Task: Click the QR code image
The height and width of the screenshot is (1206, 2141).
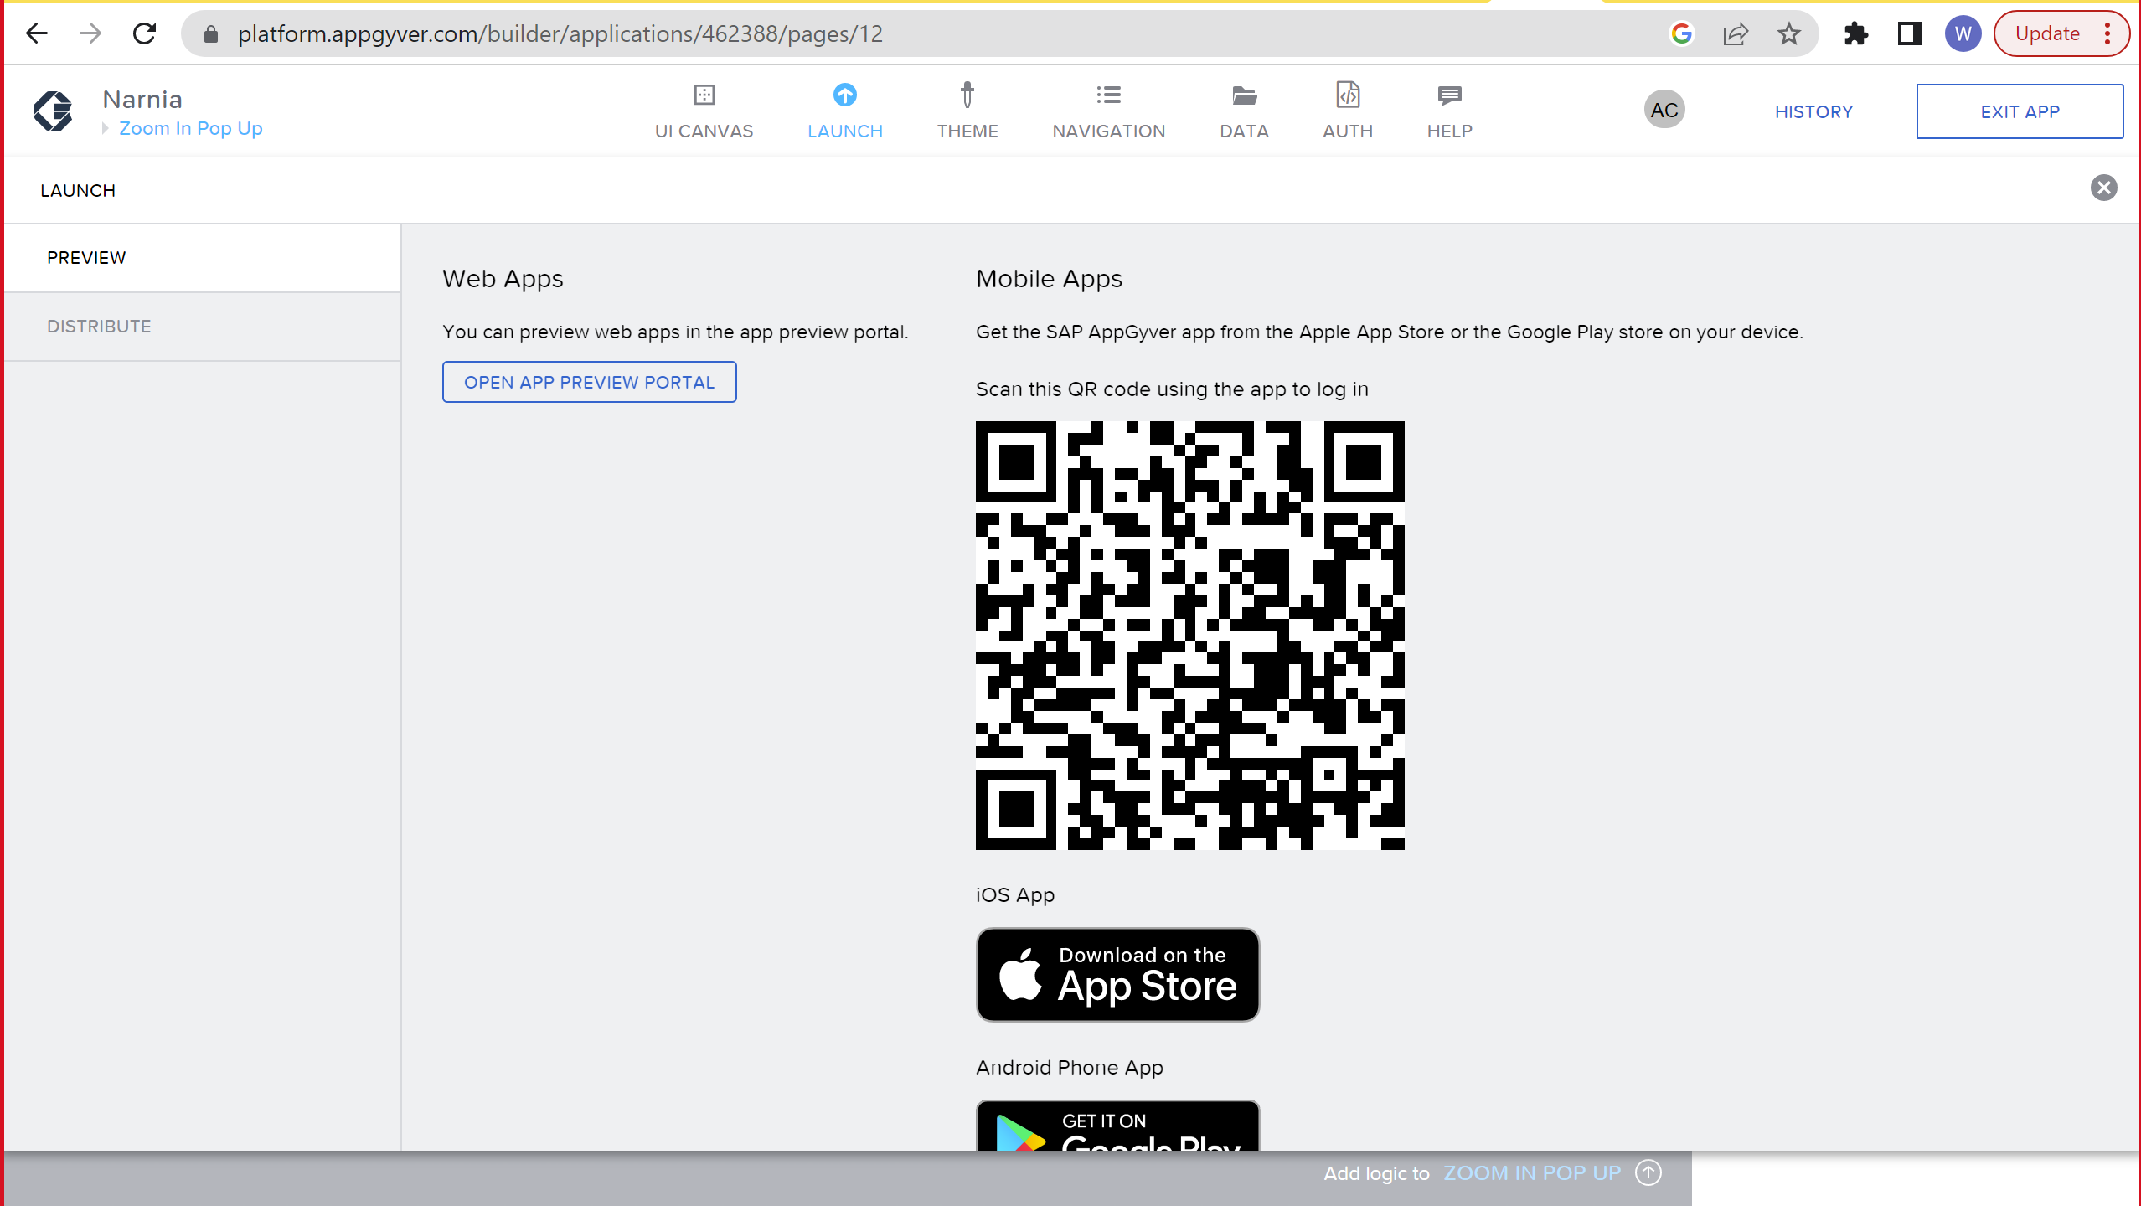Action: (x=1189, y=636)
